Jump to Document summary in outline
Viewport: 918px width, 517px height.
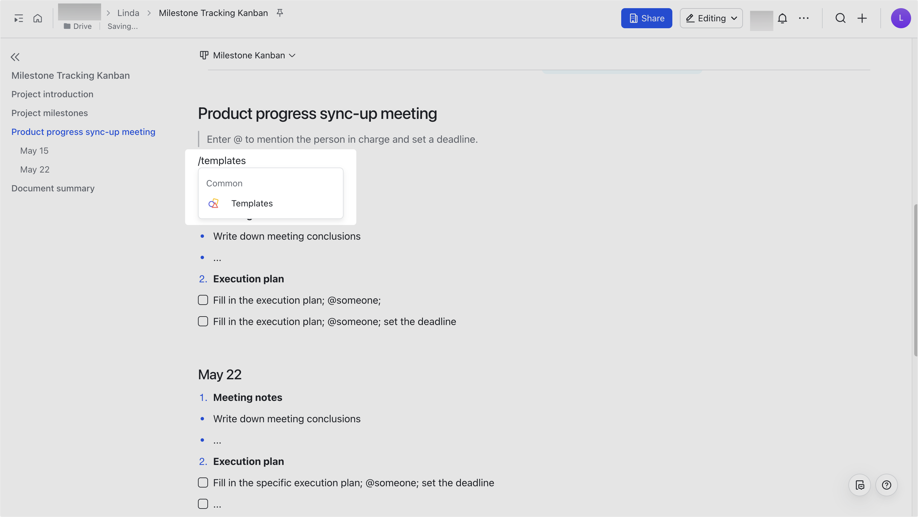coord(53,188)
